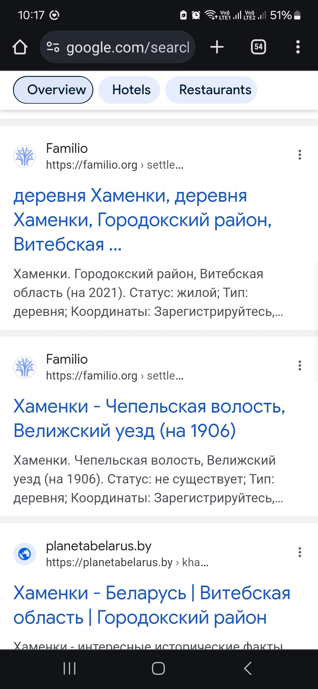Tap the second Familio result favicon
318x689 pixels.
point(25,367)
